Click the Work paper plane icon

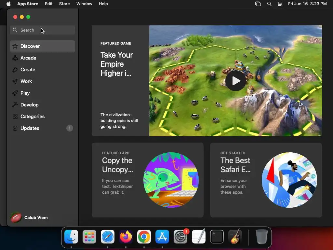point(15,81)
